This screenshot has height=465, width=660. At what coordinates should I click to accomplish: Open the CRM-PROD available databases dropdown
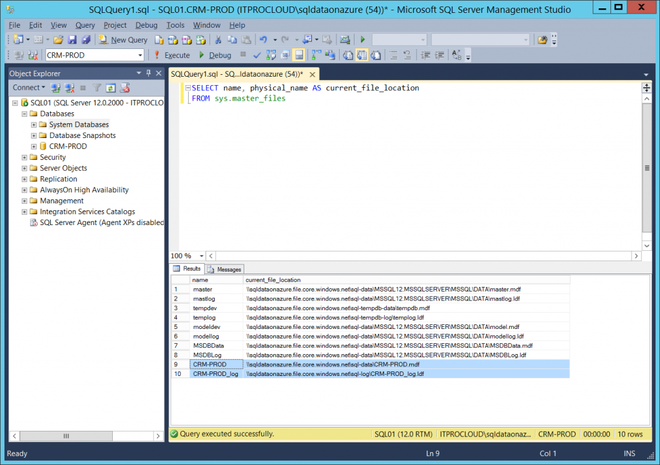click(x=140, y=55)
